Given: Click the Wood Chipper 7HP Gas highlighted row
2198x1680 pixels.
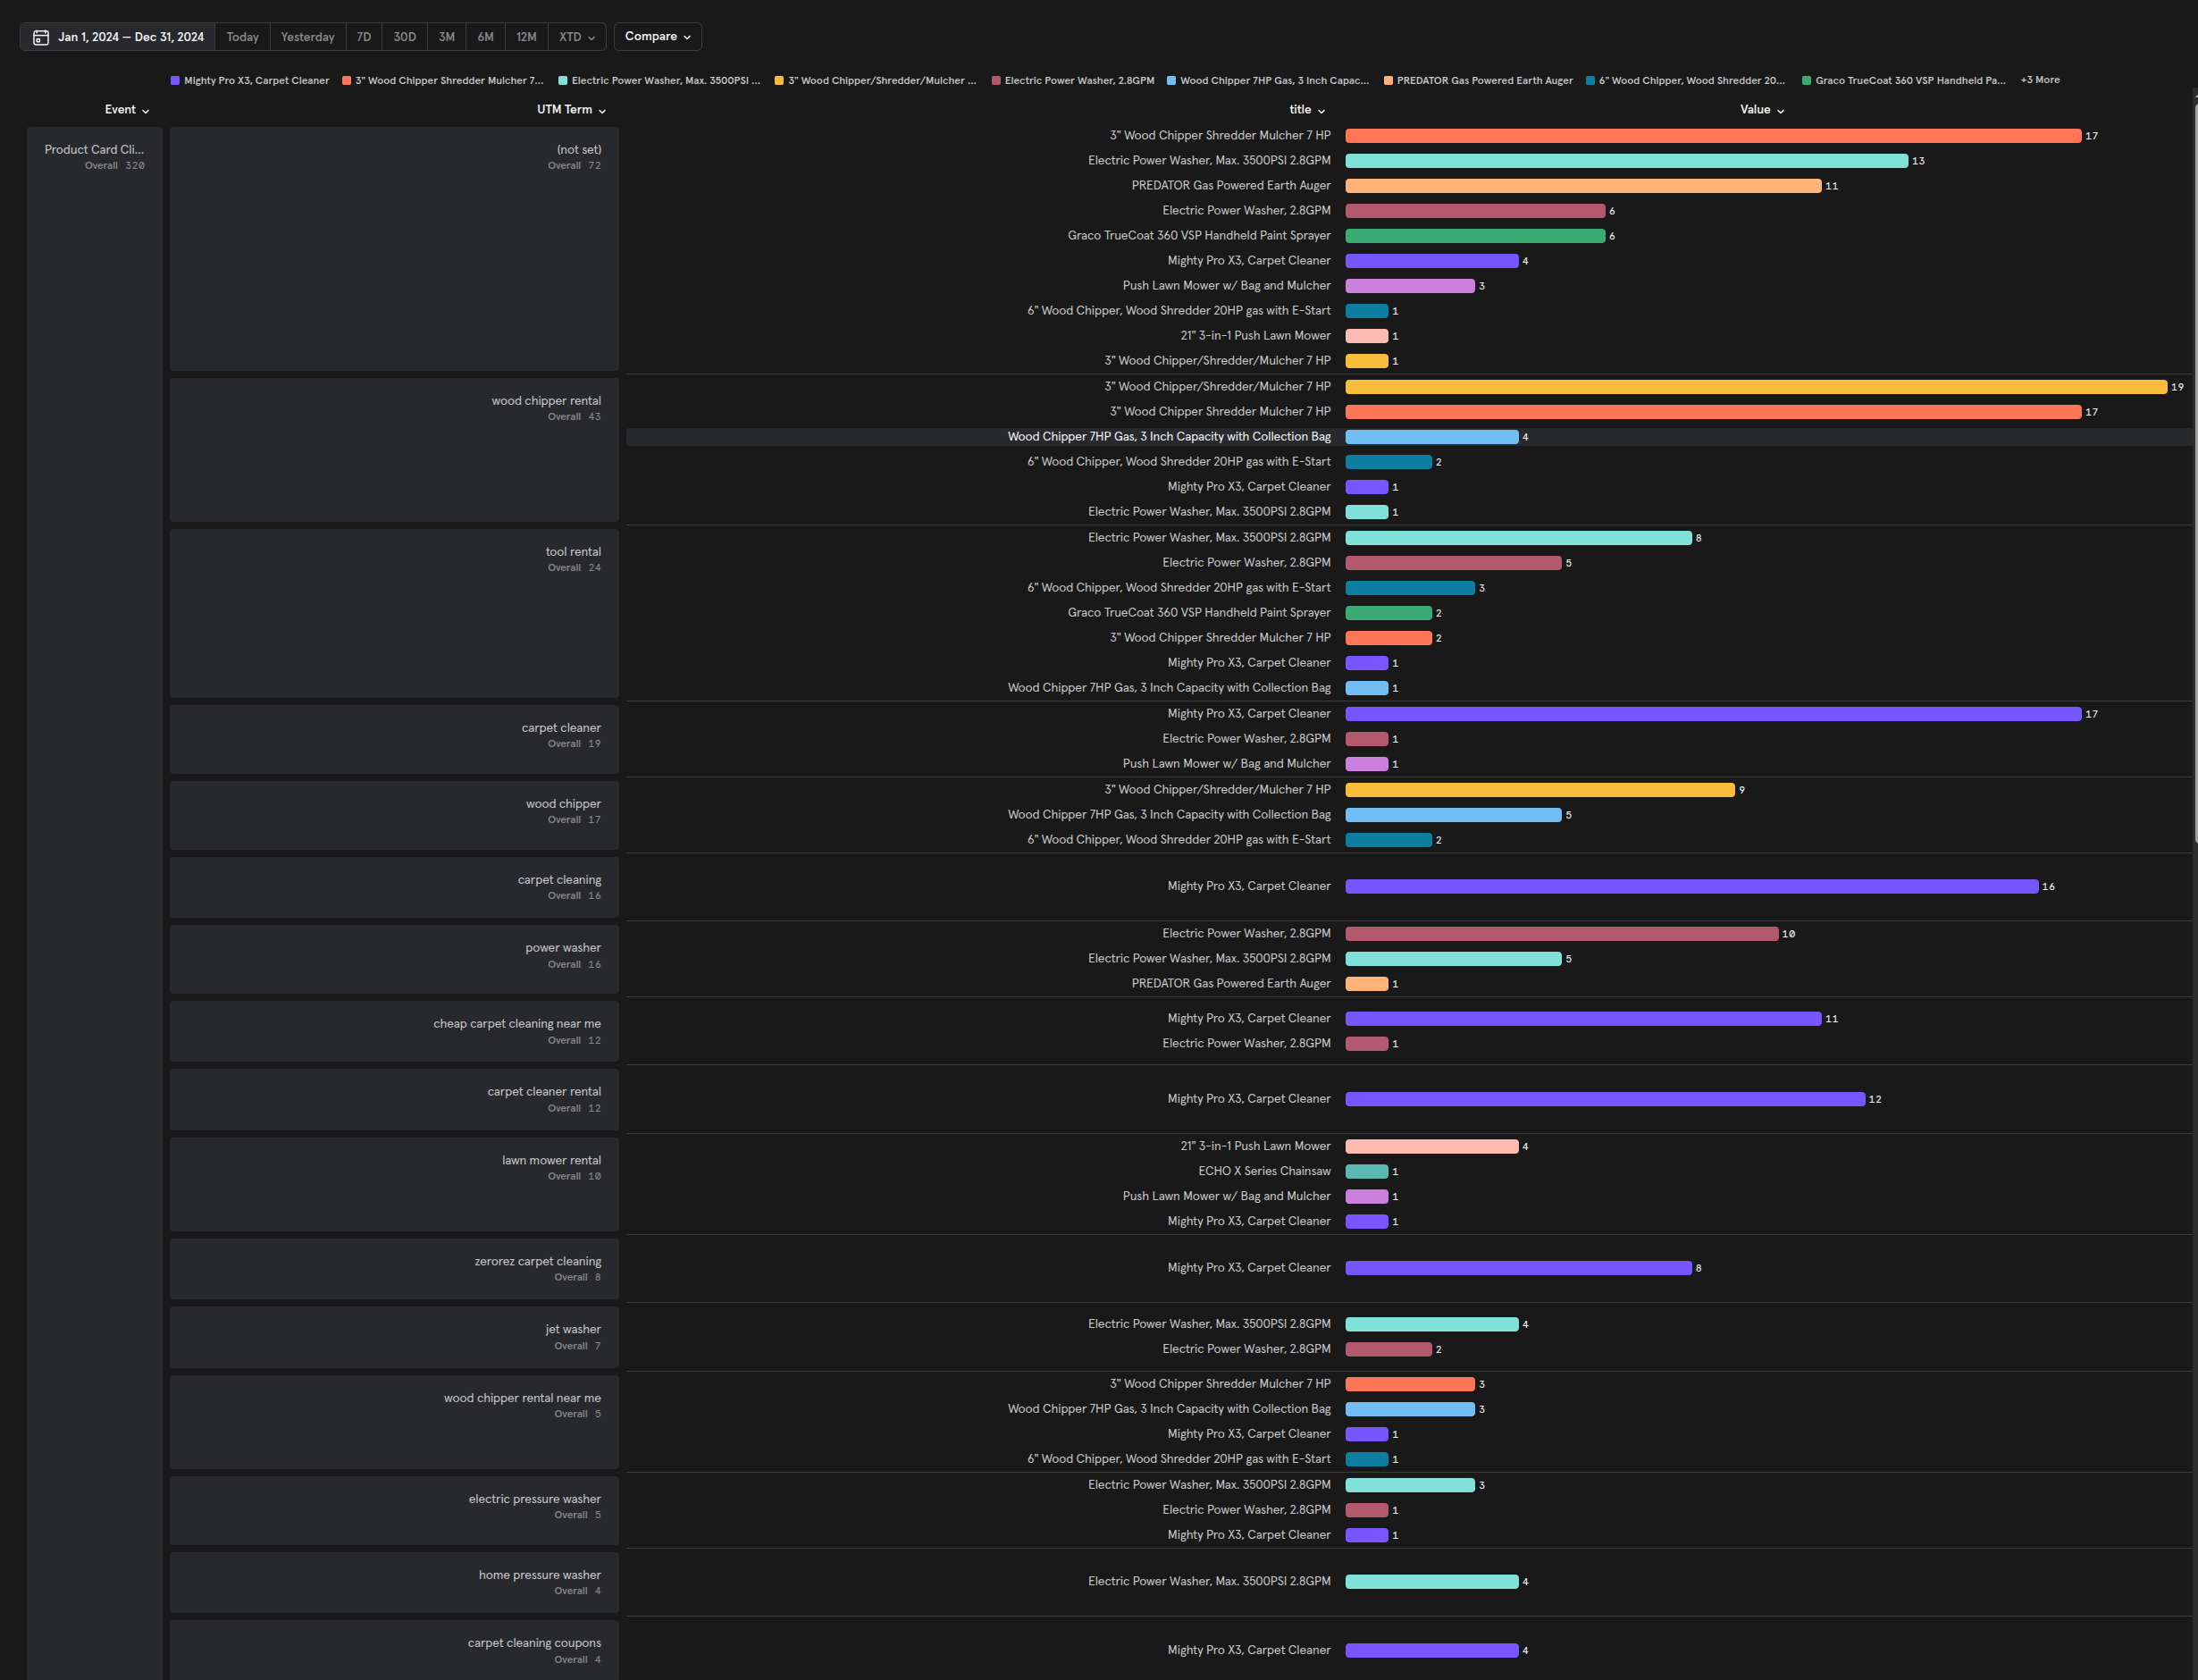Looking at the screenshot, I should [1168, 437].
